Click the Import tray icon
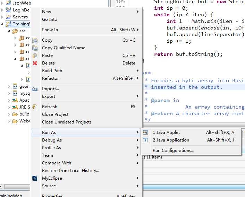 point(35,89)
